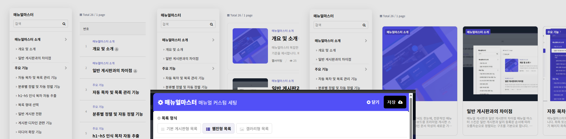Click the search magnifier in the list-view sidebar
This screenshot has width=566, height=139.
coord(64,24)
